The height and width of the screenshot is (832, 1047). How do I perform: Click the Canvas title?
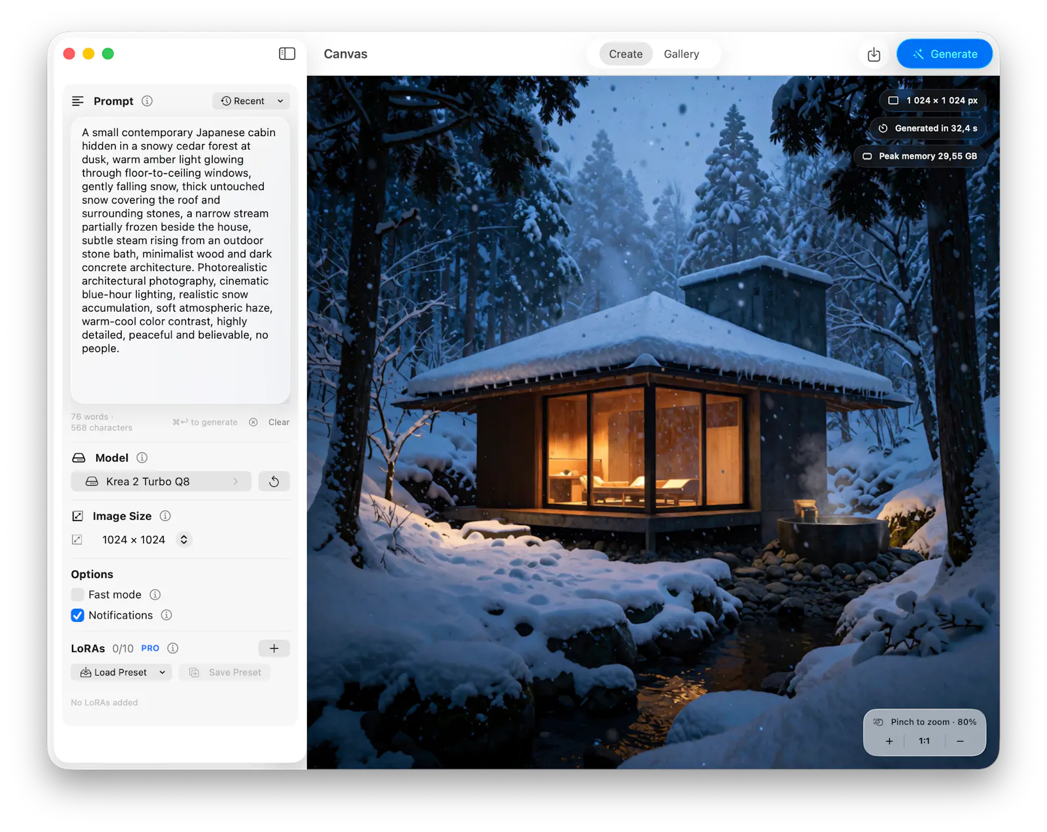pos(346,54)
